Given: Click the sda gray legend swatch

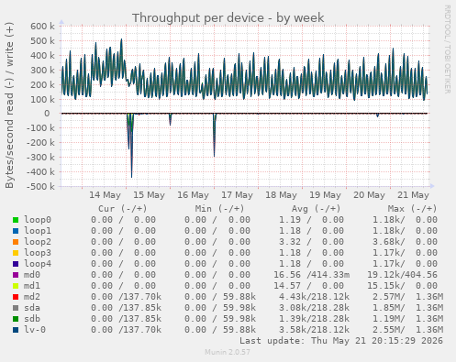Looking at the screenshot, I should coord(16,308).
